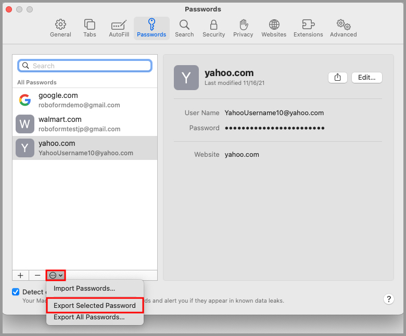The image size is (406, 336).
Task: Click Last modified 11/16/21 text
Action: (x=234, y=83)
